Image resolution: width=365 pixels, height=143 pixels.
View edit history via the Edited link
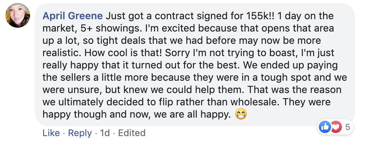pos(132,133)
